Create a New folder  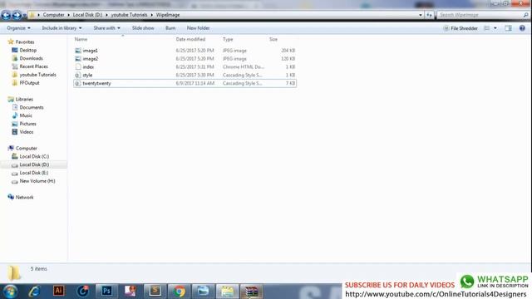pyautogui.click(x=198, y=28)
